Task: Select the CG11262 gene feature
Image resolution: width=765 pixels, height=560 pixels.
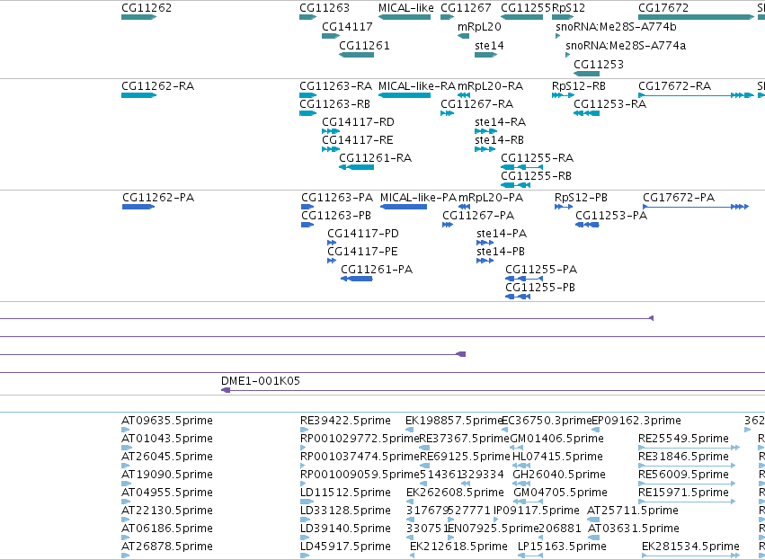Action: (139, 17)
